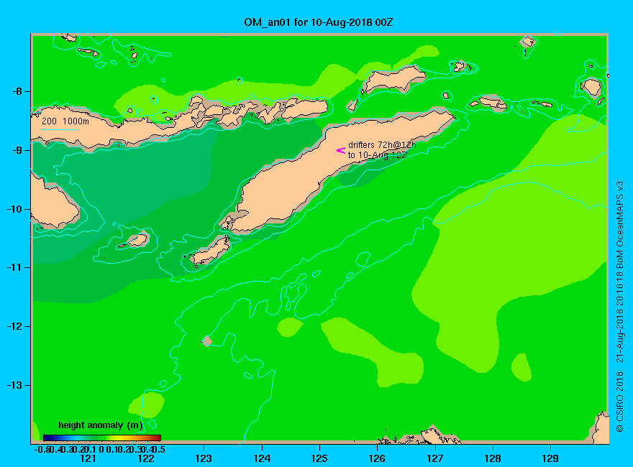Click the longitude label 127

[434, 458]
